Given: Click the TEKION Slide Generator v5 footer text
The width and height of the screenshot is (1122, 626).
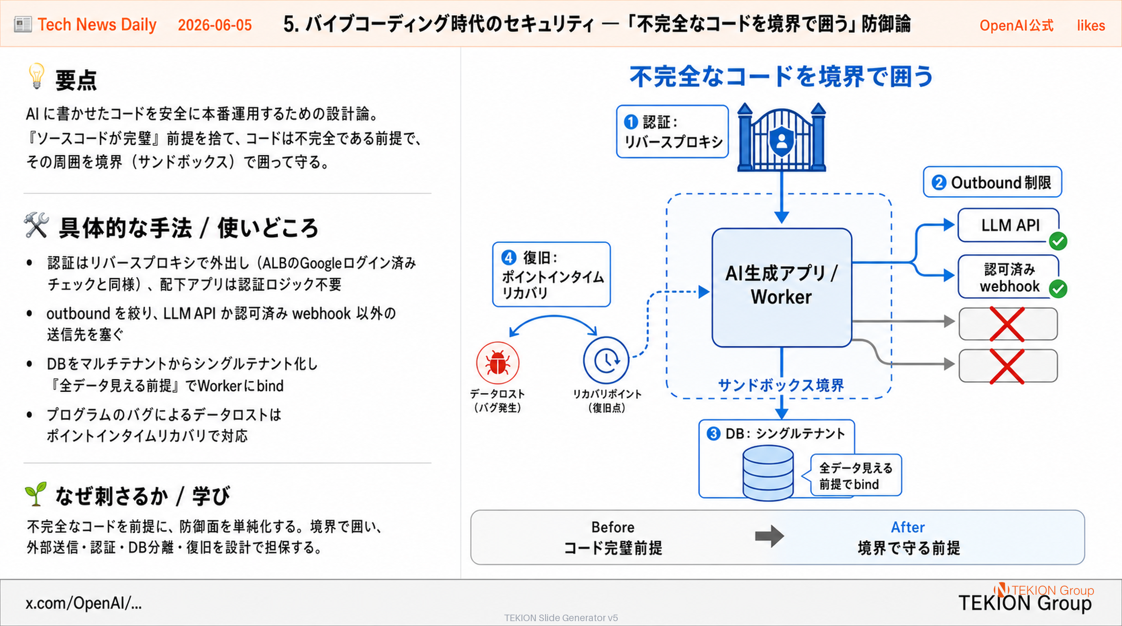Looking at the screenshot, I should click(x=561, y=618).
